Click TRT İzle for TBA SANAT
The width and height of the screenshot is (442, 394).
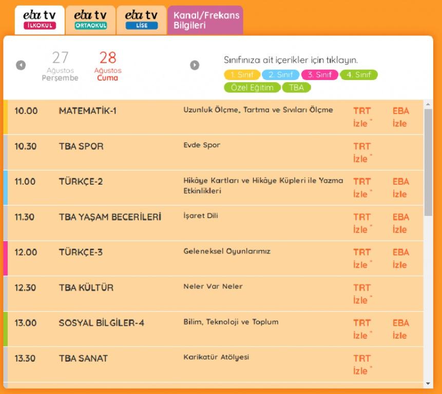click(362, 365)
